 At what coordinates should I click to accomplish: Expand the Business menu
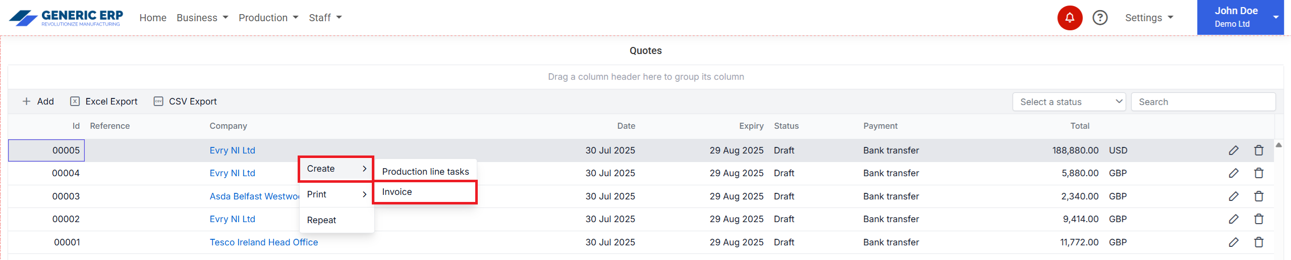202,18
